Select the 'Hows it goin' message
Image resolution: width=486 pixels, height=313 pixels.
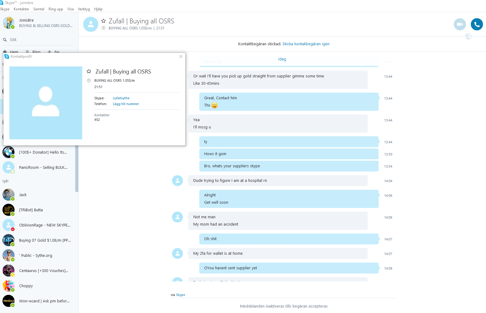[289, 154]
